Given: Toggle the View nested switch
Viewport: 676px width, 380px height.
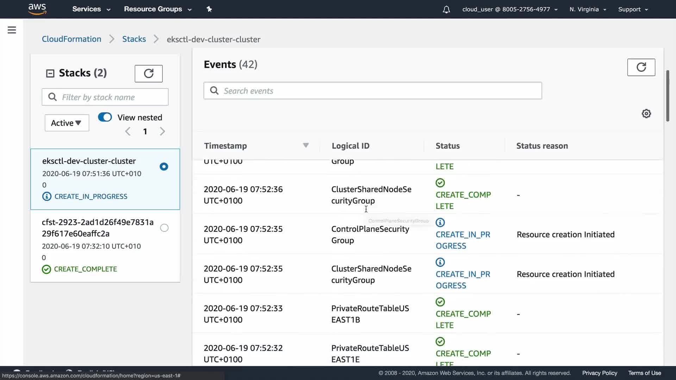Looking at the screenshot, I should click(105, 117).
